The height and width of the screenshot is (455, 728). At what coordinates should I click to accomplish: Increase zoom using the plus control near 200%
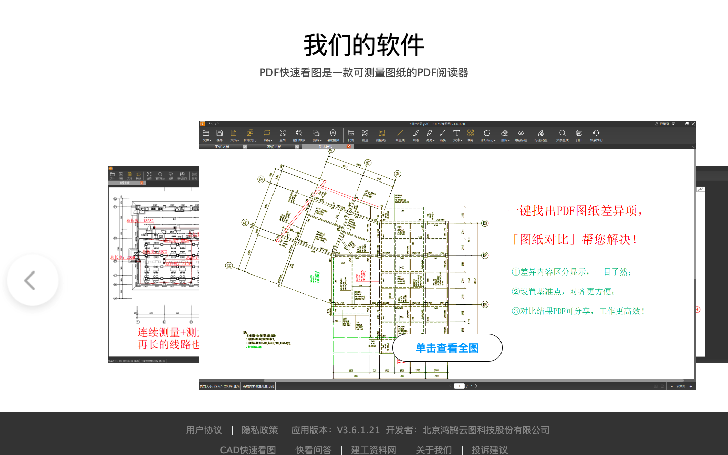691,385
